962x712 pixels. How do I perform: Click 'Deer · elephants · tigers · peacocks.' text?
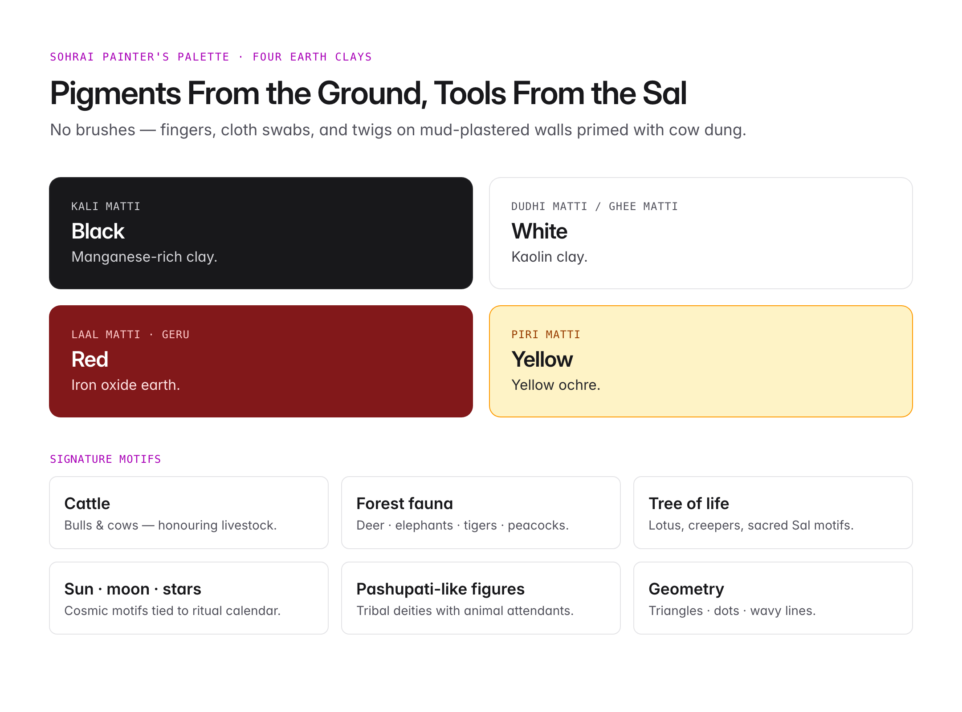coord(463,526)
